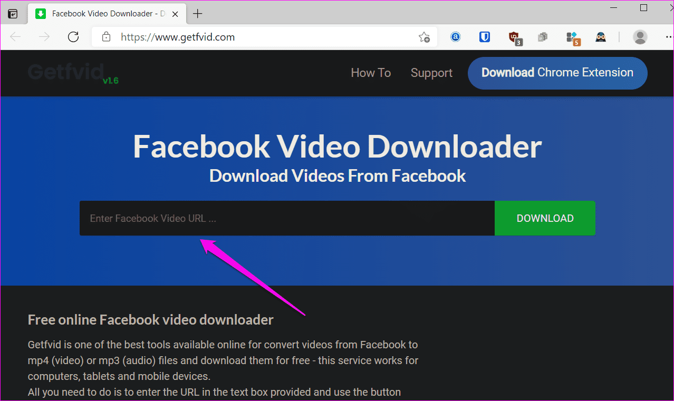This screenshot has width=674, height=401.
Task: Click the Facebook Video Downloader heading
Action: pyautogui.click(x=337, y=146)
